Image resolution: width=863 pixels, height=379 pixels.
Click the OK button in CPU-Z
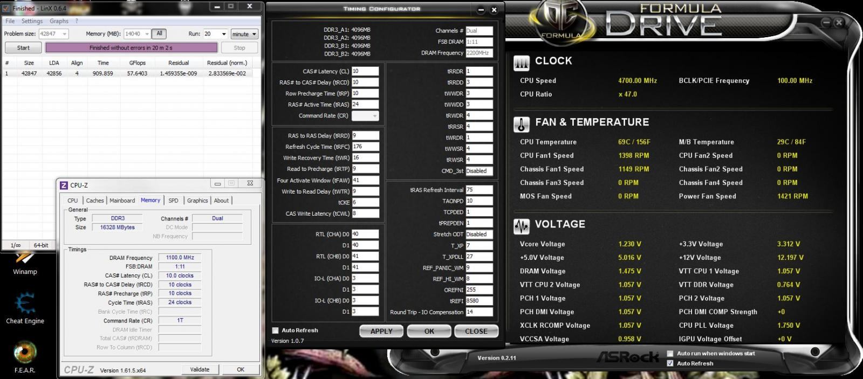241,369
